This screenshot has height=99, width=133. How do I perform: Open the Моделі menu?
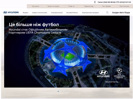pos(25,13)
